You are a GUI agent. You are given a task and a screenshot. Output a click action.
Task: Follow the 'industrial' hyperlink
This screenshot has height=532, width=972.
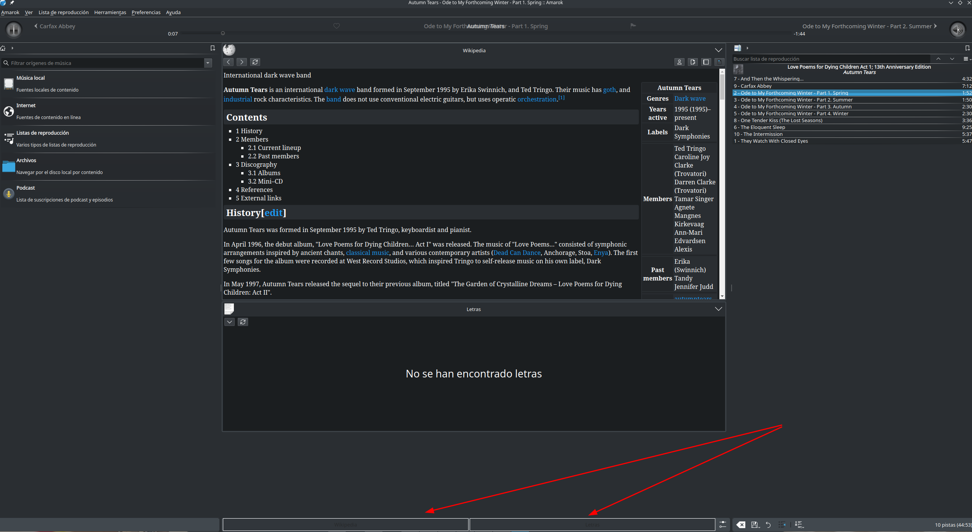[x=238, y=99]
